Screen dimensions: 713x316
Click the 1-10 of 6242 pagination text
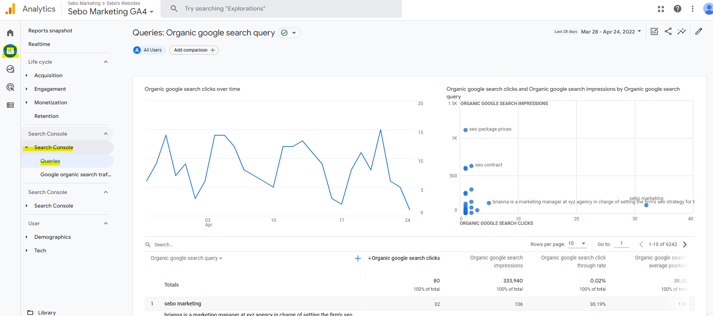tap(663, 244)
